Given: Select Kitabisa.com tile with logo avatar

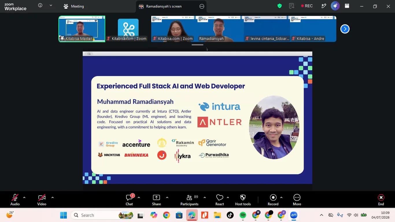Looking at the screenshot, I should coord(128,29).
